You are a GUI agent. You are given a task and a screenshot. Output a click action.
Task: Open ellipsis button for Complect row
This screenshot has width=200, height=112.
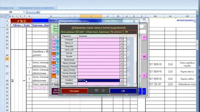(125, 80)
